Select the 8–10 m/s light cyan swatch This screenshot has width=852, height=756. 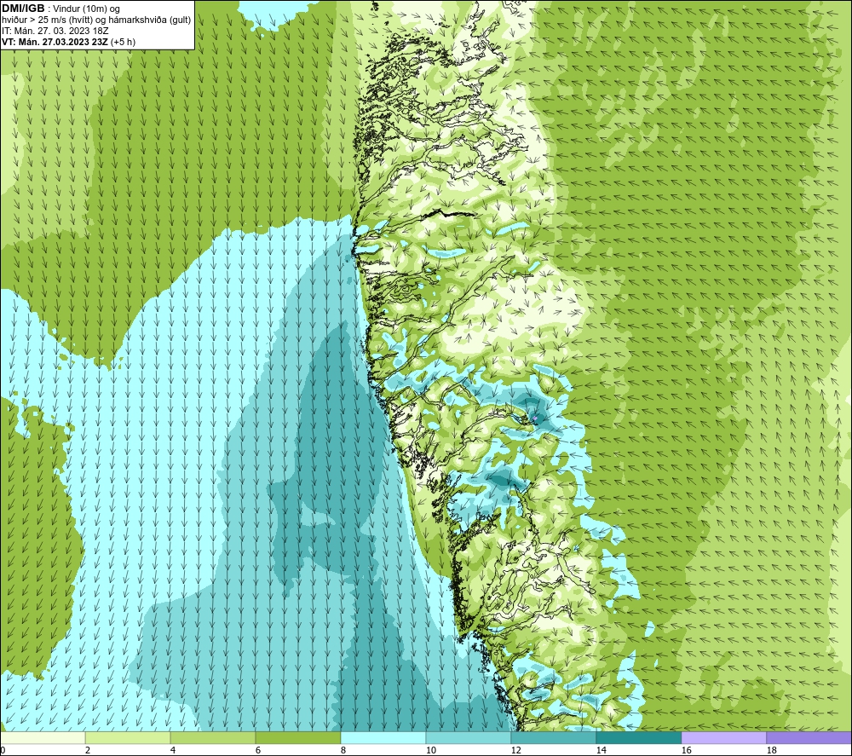[x=383, y=738]
